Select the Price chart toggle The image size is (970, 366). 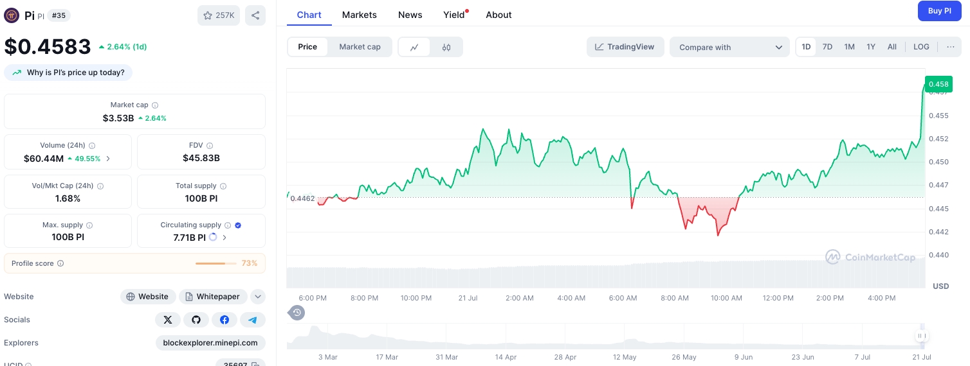(x=307, y=47)
